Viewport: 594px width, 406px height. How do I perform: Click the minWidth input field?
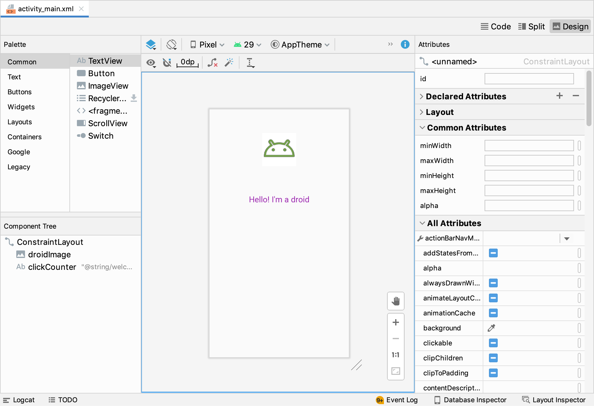coord(529,146)
